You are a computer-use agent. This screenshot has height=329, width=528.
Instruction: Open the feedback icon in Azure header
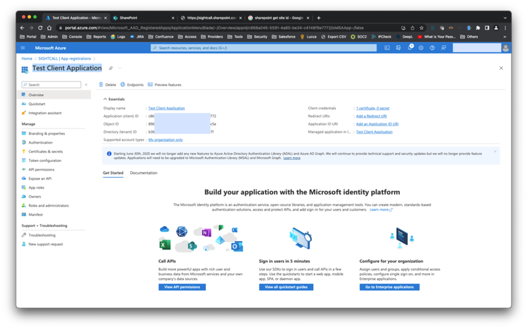(x=444, y=48)
